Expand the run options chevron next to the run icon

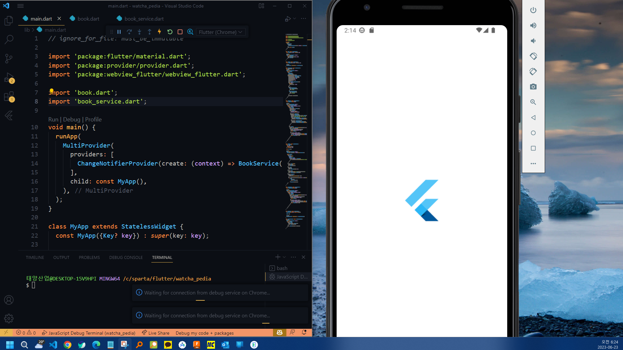tap(295, 19)
